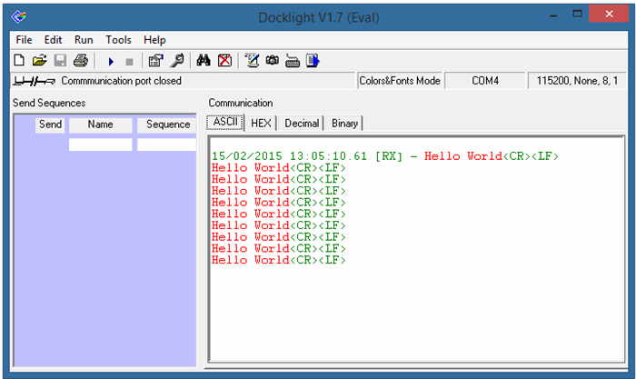Switch to the Binary tab
This screenshot has width=636, height=379.
tap(344, 123)
